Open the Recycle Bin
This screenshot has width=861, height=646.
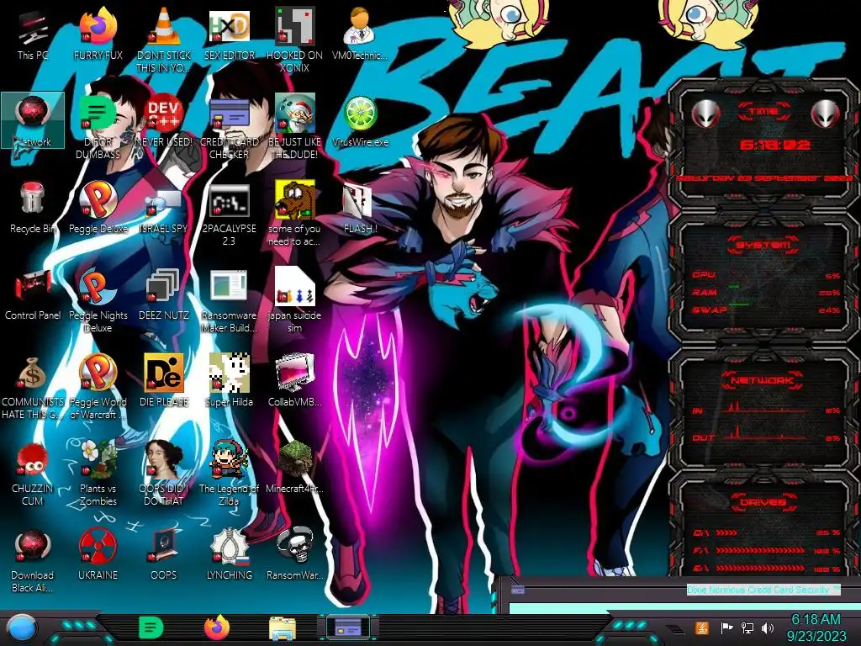click(33, 208)
